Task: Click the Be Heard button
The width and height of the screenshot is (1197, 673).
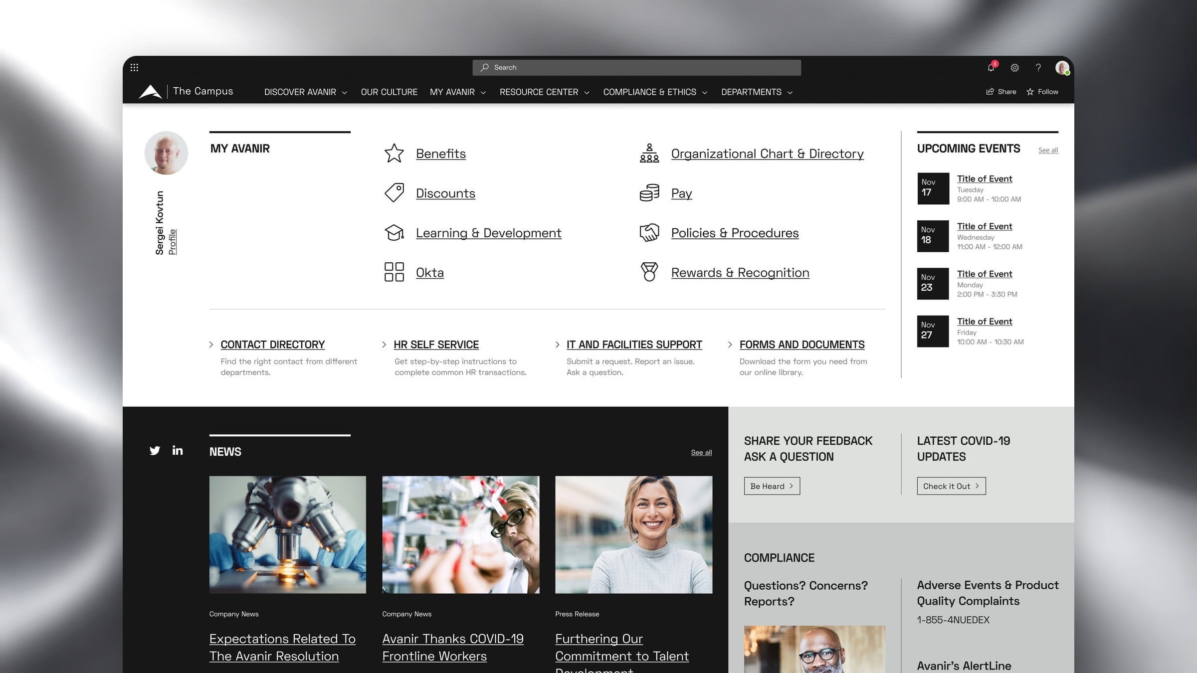Action: (772, 486)
